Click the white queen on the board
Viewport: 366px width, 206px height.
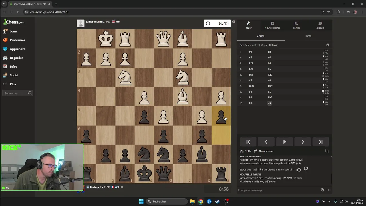pyautogui.click(x=163, y=39)
